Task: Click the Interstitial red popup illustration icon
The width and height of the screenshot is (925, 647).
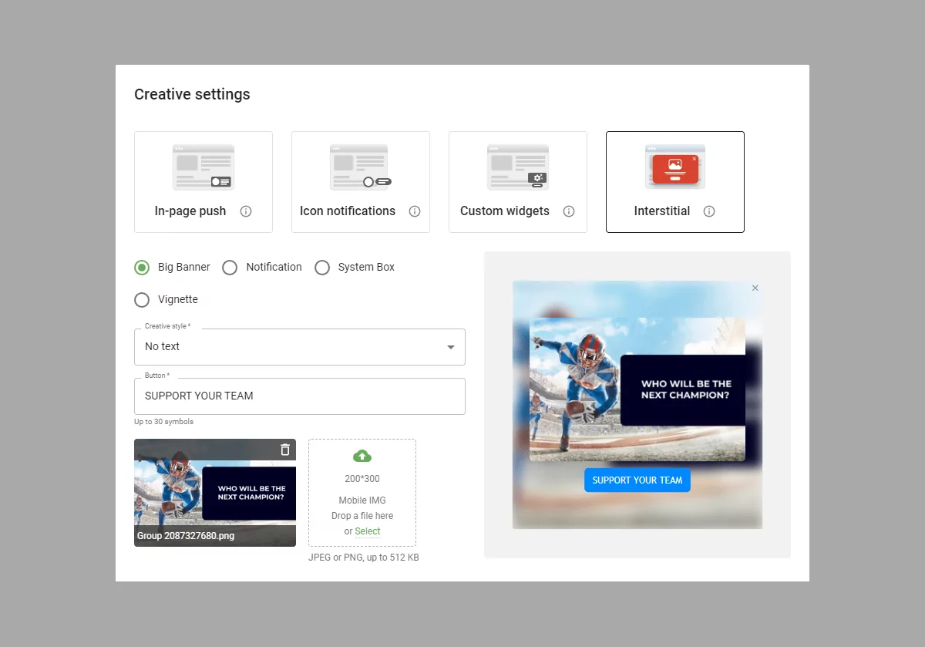Action: point(675,167)
